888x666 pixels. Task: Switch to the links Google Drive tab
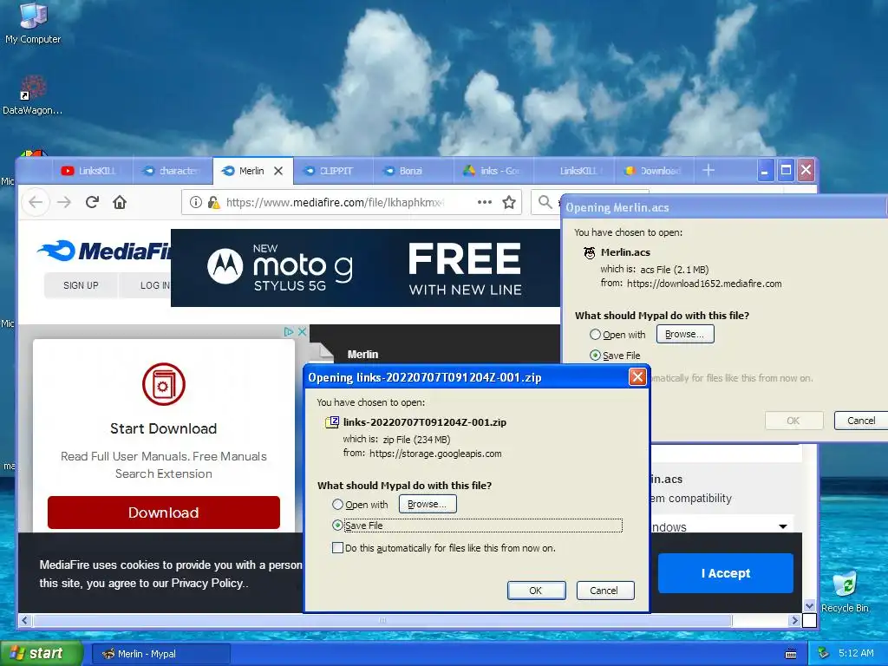[x=493, y=171]
